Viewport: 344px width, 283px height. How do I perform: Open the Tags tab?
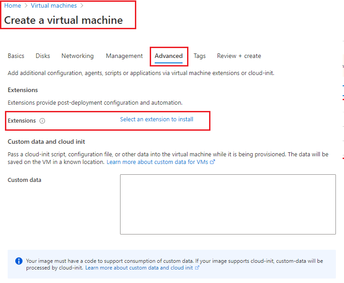point(200,56)
